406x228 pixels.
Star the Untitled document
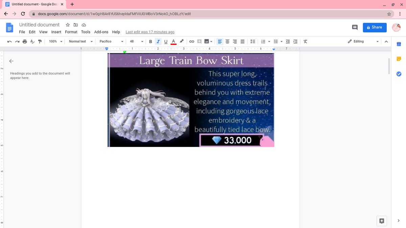tap(68, 25)
